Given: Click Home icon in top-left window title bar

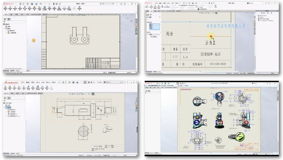Looking at the screenshot, I should point(20,4).
